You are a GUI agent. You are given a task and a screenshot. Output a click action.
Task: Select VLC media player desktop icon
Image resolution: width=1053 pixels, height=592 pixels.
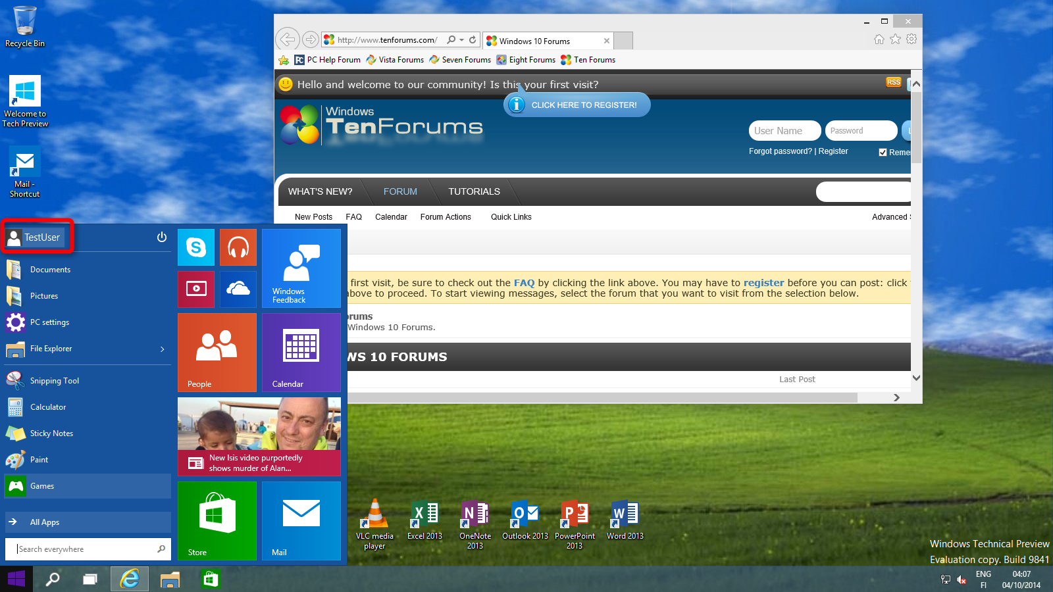[x=374, y=524]
